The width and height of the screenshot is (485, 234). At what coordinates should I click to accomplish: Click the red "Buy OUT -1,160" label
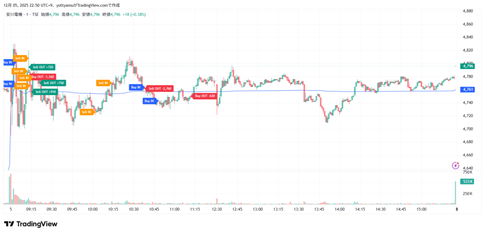43,76
